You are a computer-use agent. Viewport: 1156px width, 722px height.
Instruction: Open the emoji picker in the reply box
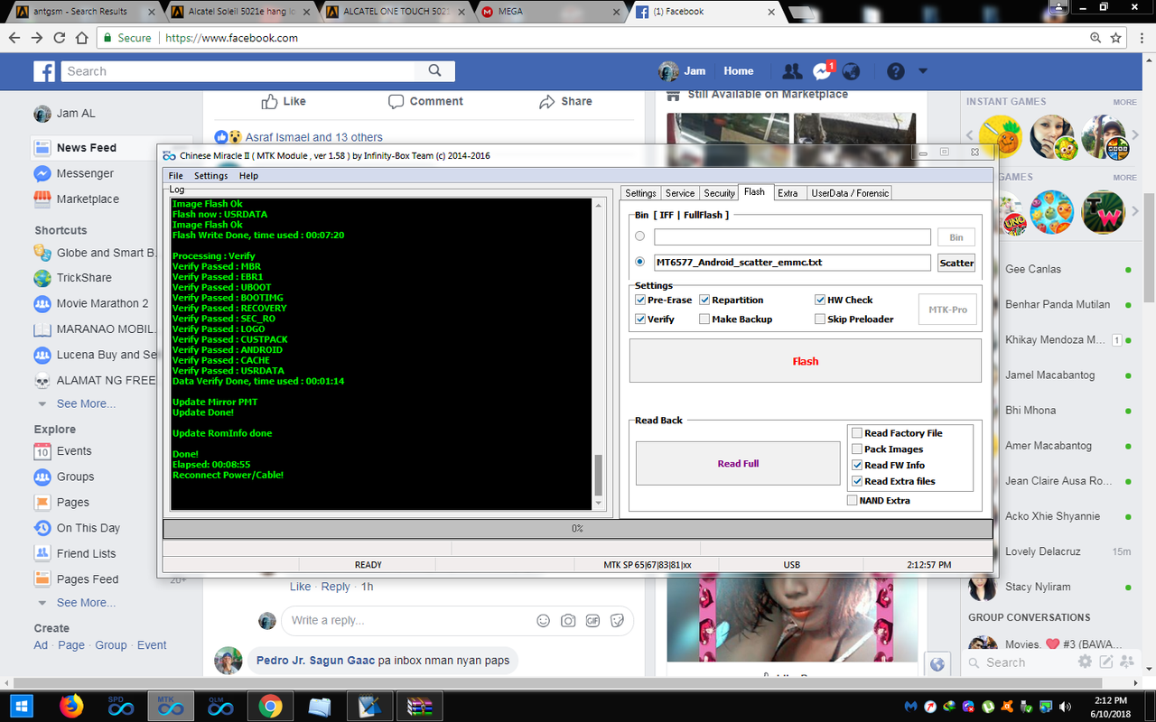(x=543, y=620)
